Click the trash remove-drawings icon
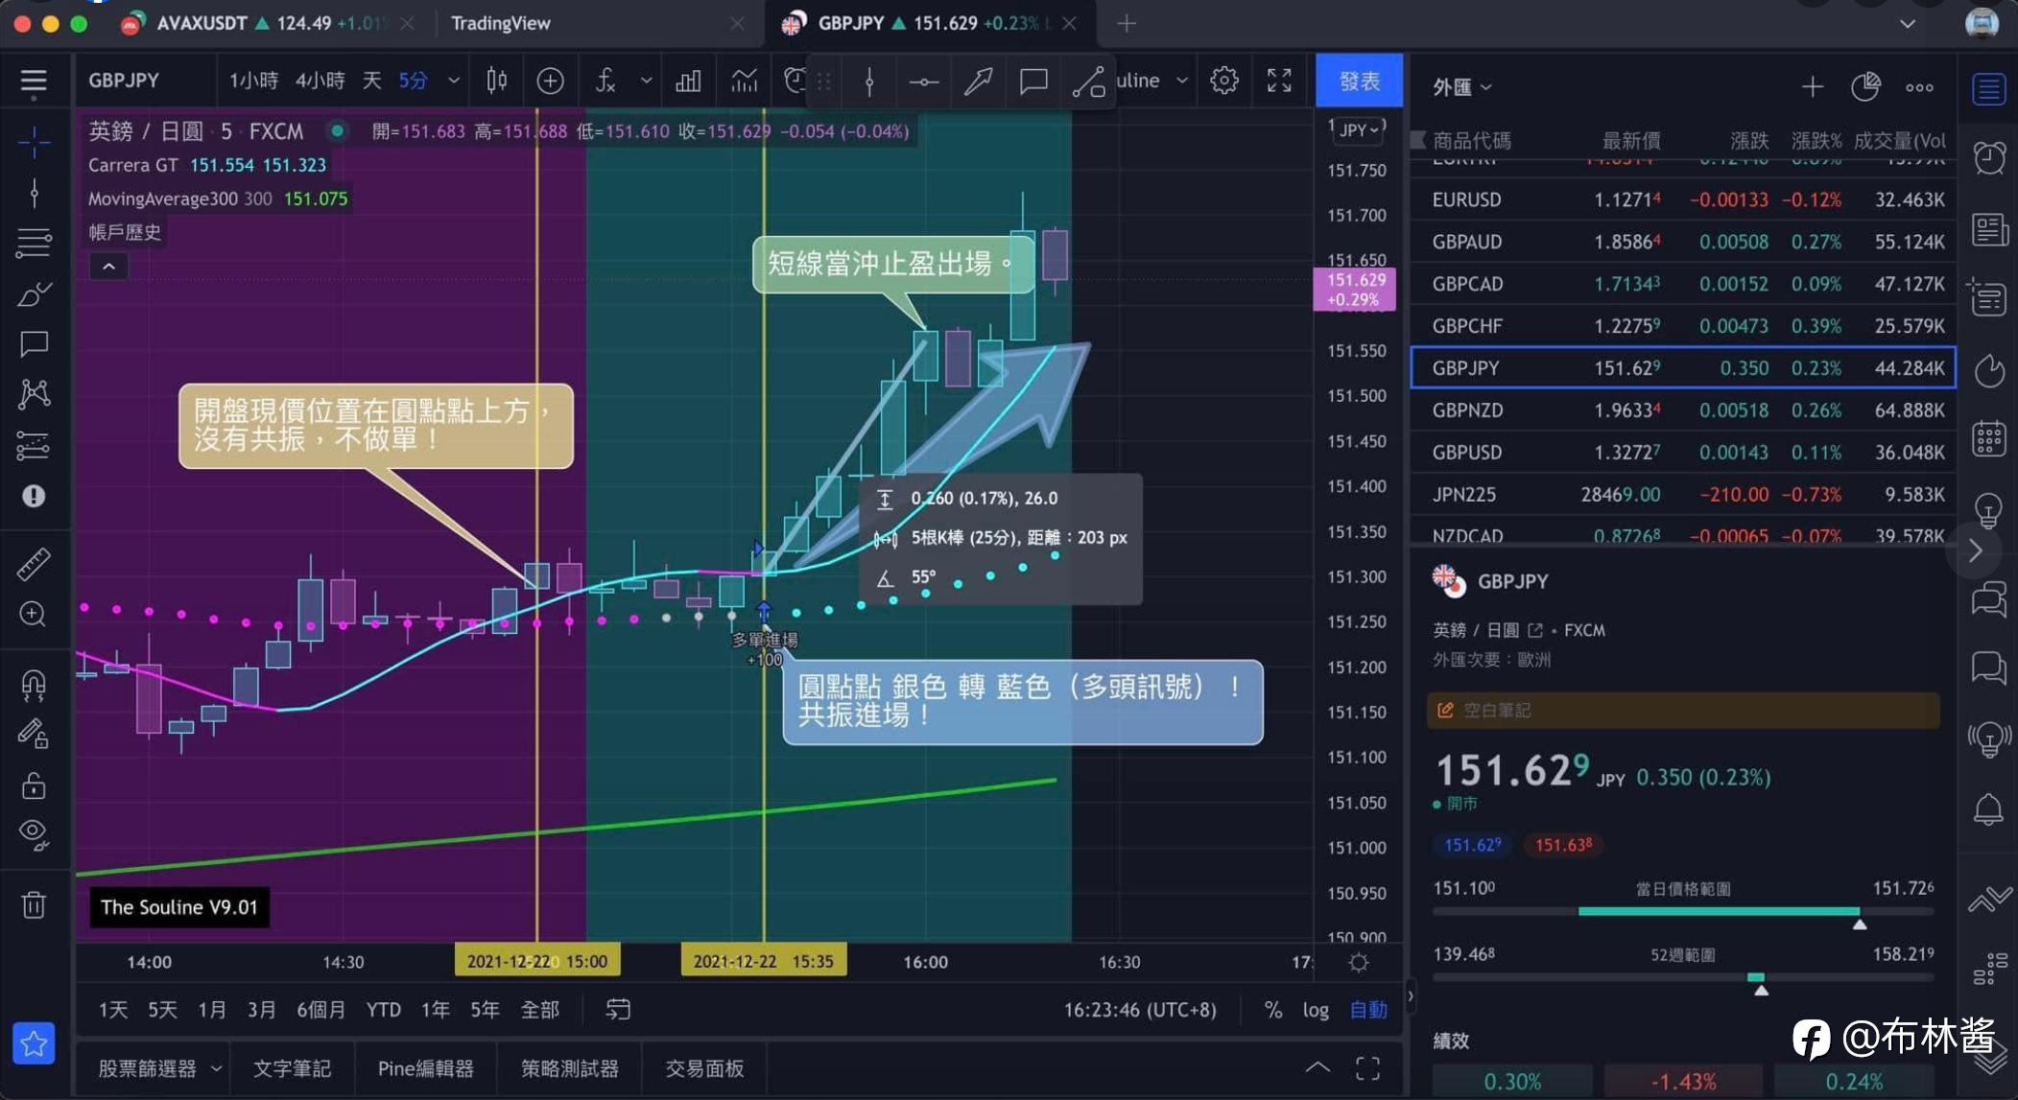Image resolution: width=2018 pixels, height=1100 pixels. point(34,905)
